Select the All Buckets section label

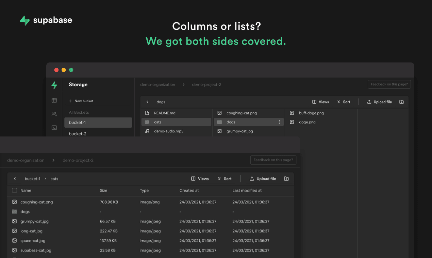coord(78,112)
